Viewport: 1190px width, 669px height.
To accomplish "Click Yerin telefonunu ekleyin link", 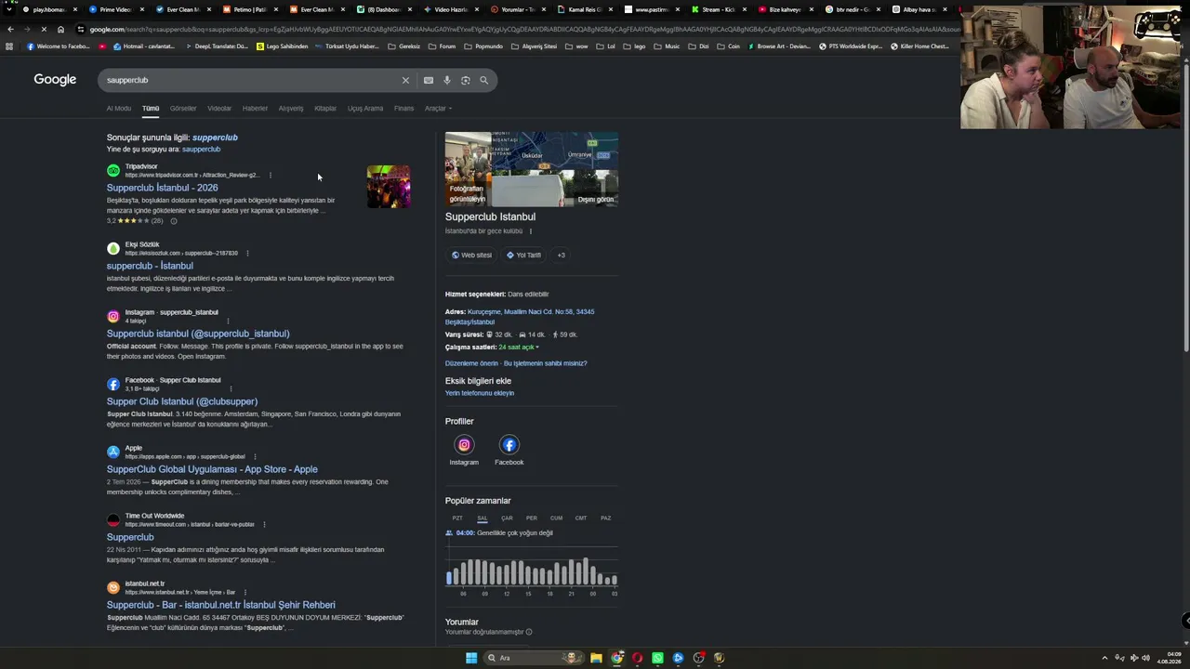I will [x=480, y=393].
